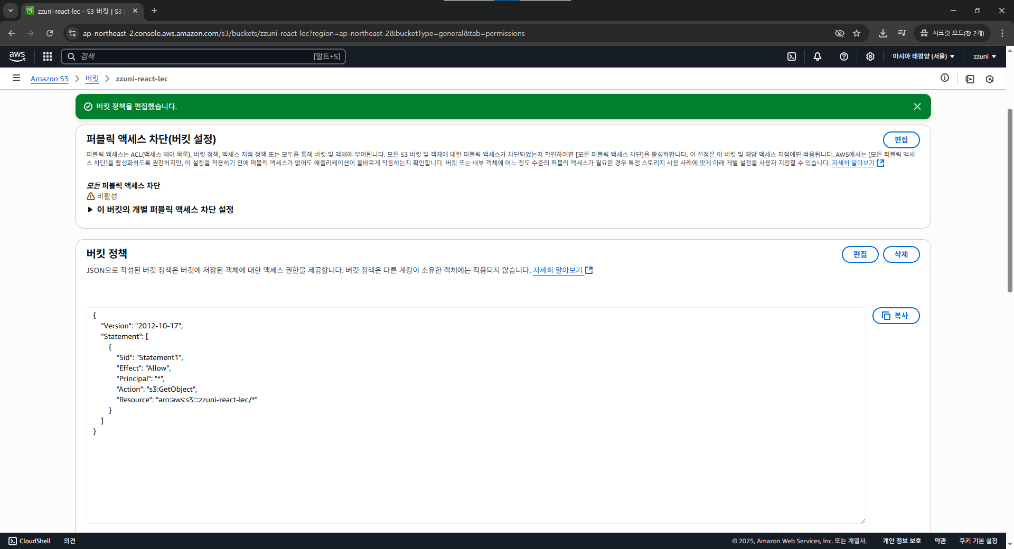The width and height of the screenshot is (1014, 549).
Task: Click the "Effect": "Allow" policy line
Action: point(144,368)
